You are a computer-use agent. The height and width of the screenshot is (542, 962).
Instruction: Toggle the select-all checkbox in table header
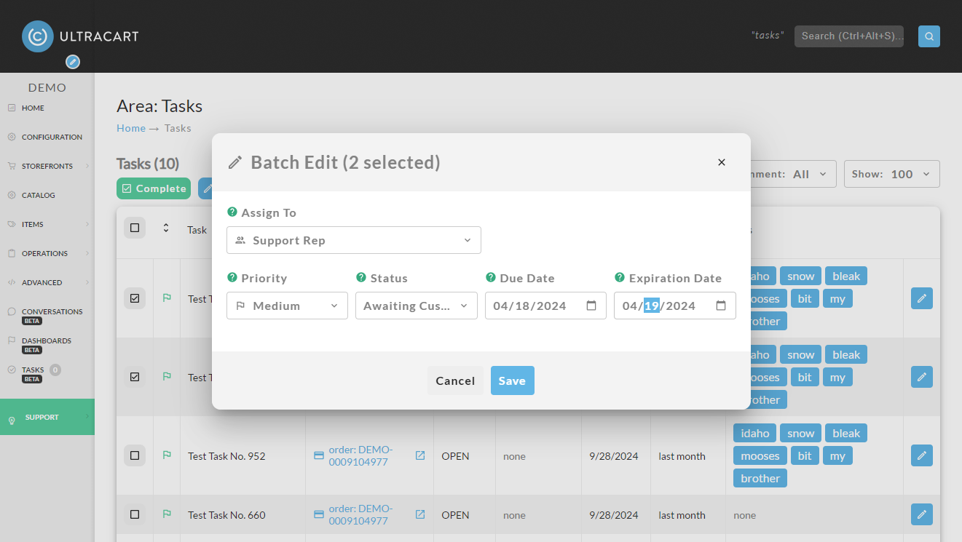point(135,228)
